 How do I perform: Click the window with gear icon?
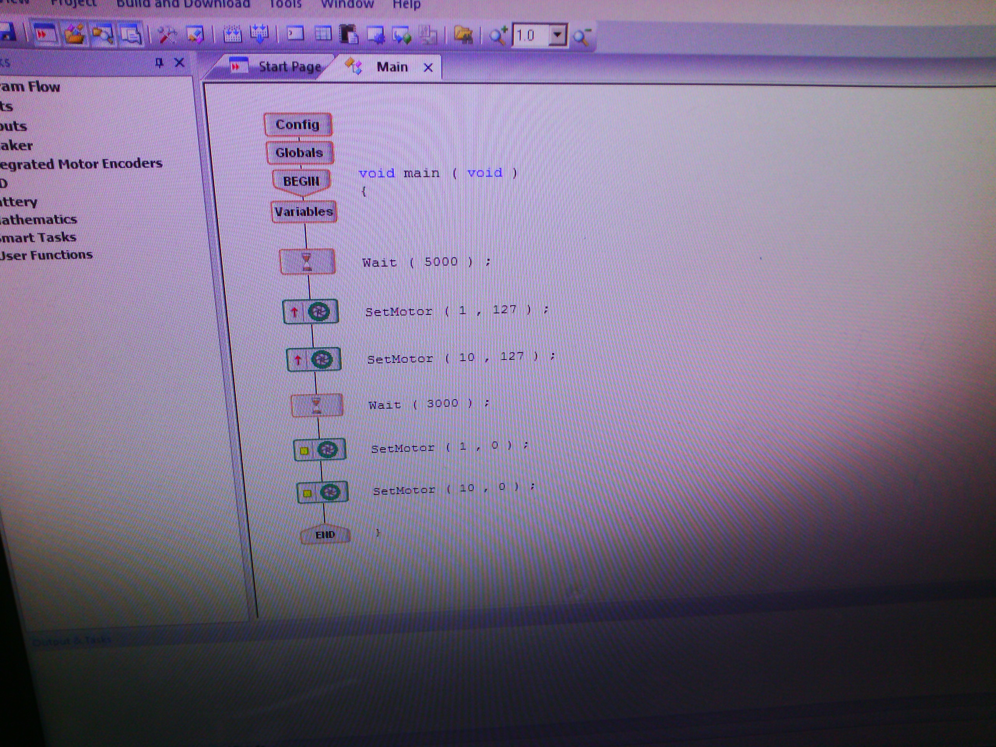pyautogui.click(x=376, y=35)
